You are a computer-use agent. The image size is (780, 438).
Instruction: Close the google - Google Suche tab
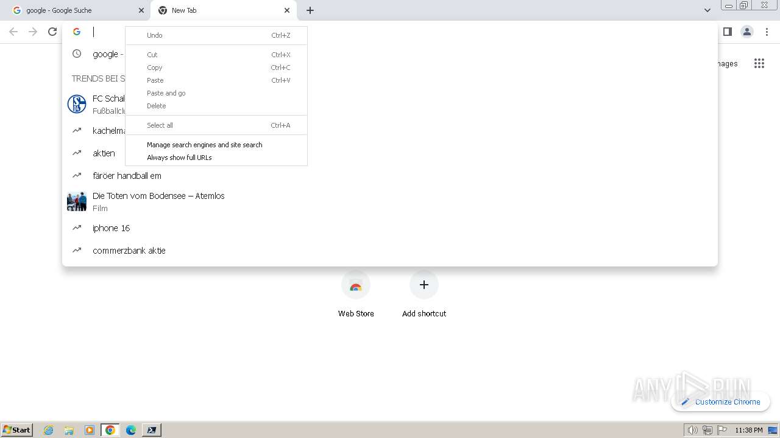[x=141, y=10]
